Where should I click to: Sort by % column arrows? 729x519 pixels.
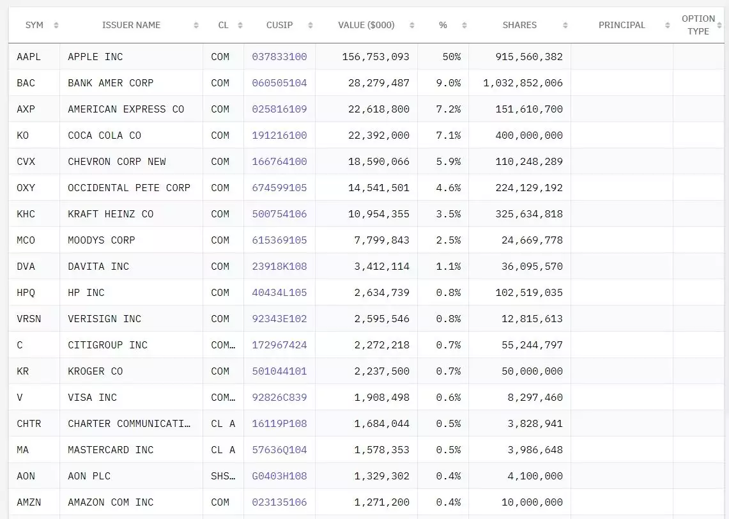[464, 25]
